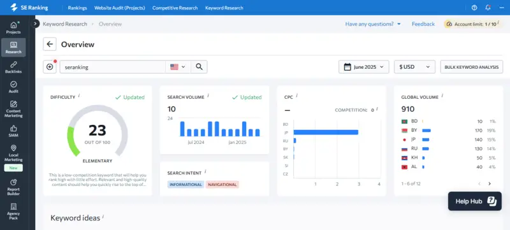Screen dimensions: 510x230
Task: Click the KH row in Global Volume
Action: pyautogui.click(x=449, y=158)
